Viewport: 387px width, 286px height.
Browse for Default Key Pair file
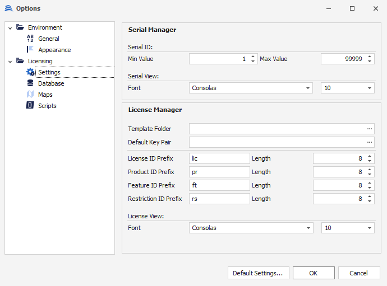[370, 142]
